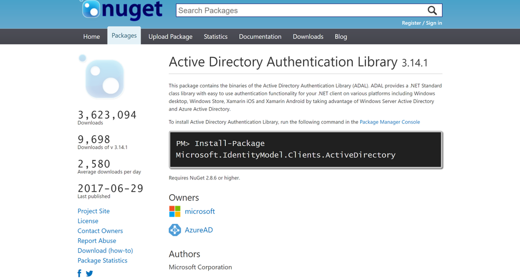Click the version number 3.14.1 in title

pyautogui.click(x=414, y=63)
